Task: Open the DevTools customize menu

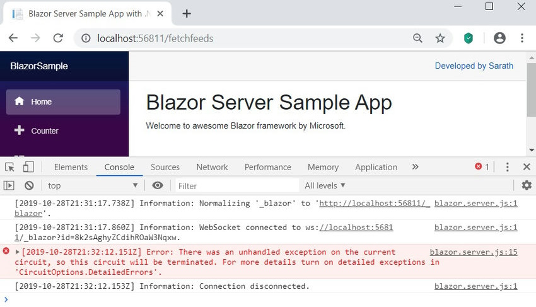Action: (507, 167)
